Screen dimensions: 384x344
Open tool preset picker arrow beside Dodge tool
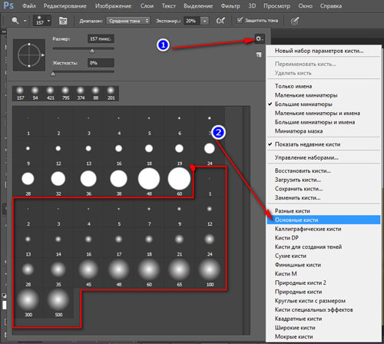[x=25, y=21]
